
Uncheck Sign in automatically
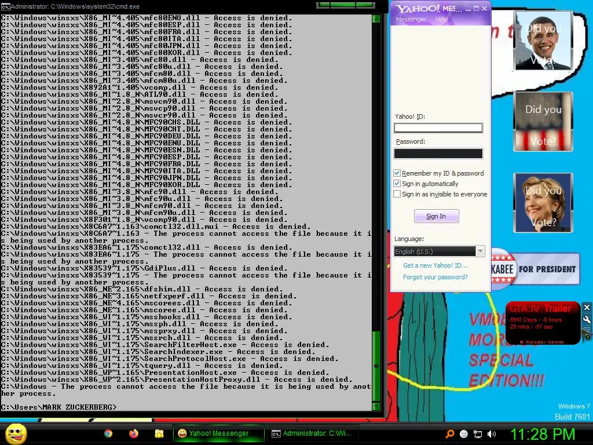click(x=397, y=184)
